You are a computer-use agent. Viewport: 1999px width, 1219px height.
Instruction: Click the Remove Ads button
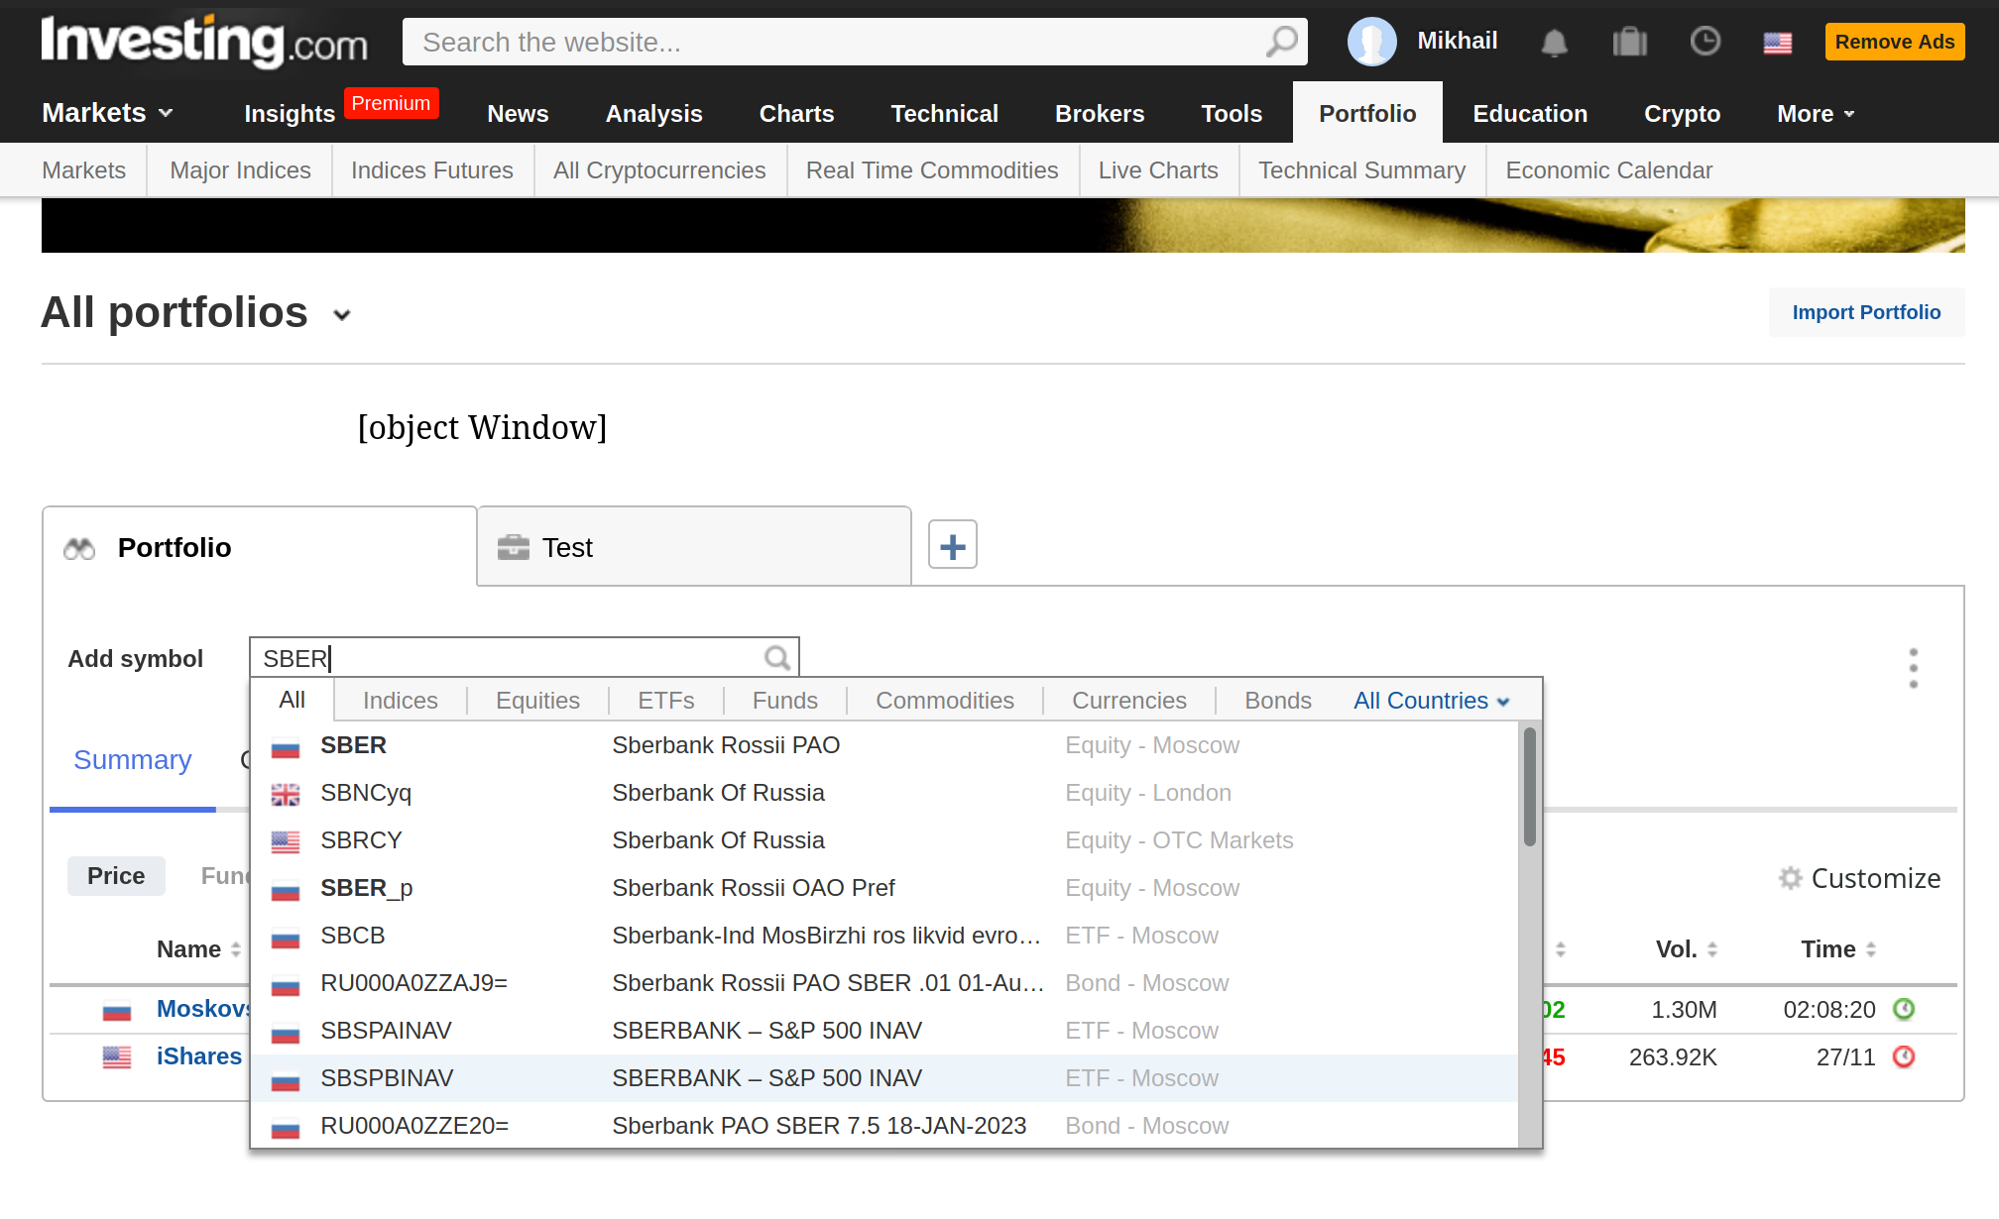point(1894,42)
